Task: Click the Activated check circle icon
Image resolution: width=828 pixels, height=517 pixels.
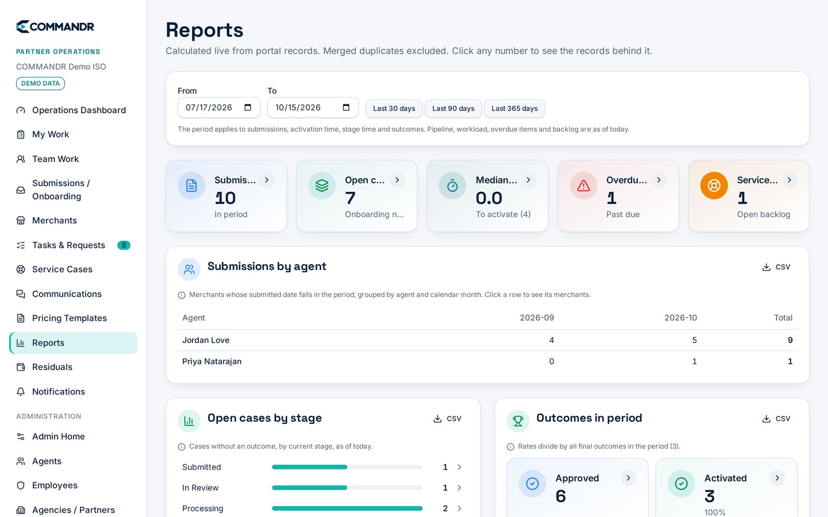Action: tap(681, 483)
